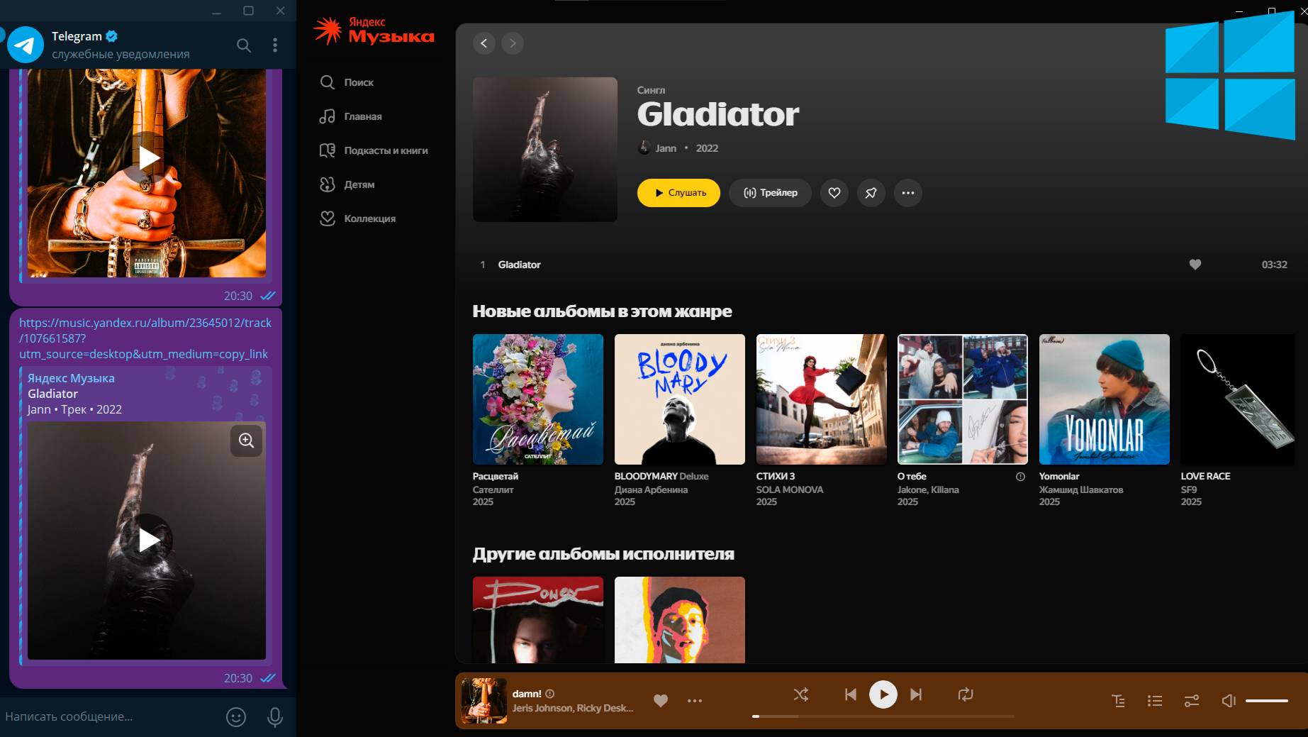This screenshot has height=737, width=1308.
Task: Open emoji picker in Telegram
Action: pyautogui.click(x=236, y=717)
